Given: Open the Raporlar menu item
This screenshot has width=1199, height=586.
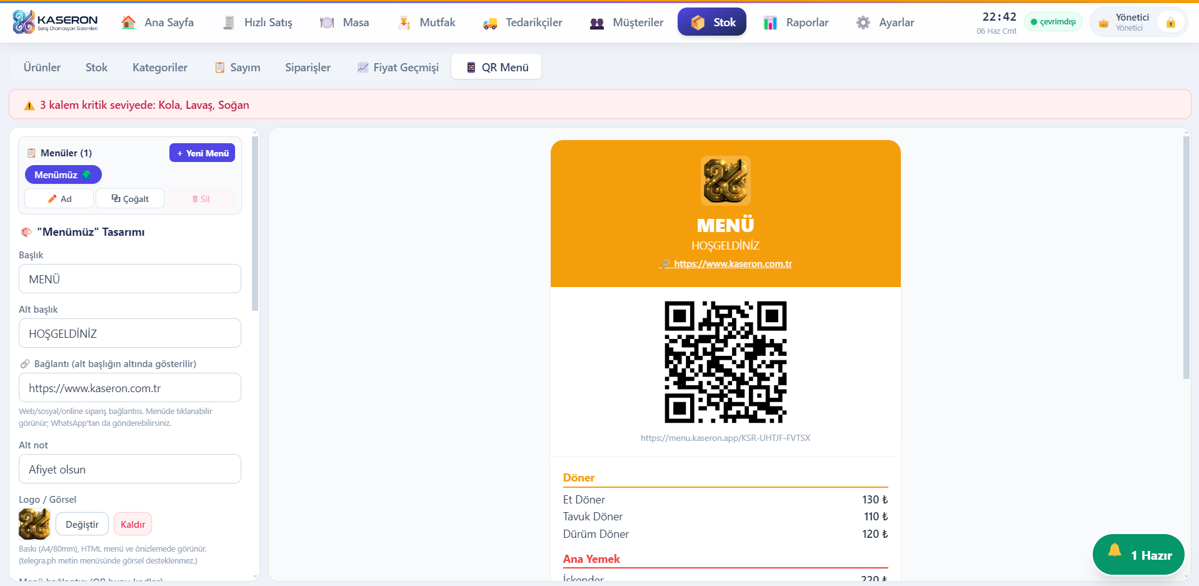Looking at the screenshot, I should point(796,23).
